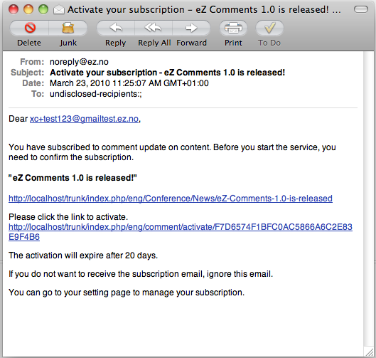This screenshot has width=376, height=358.
Task: Click the envelope icon in title bar
Action: click(x=59, y=10)
